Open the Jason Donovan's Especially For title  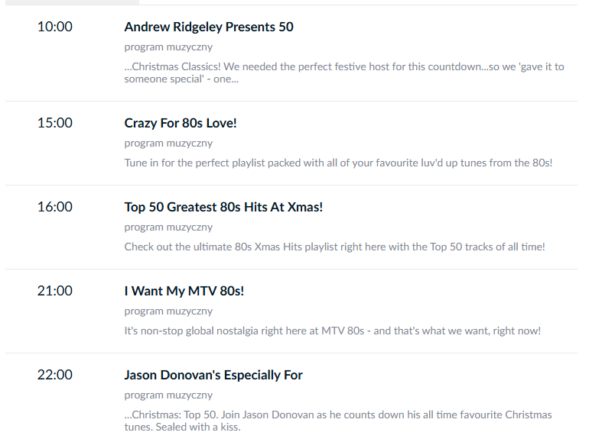pos(213,375)
